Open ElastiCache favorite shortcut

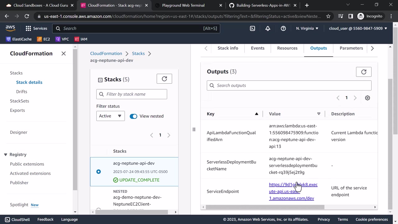click(x=19, y=39)
